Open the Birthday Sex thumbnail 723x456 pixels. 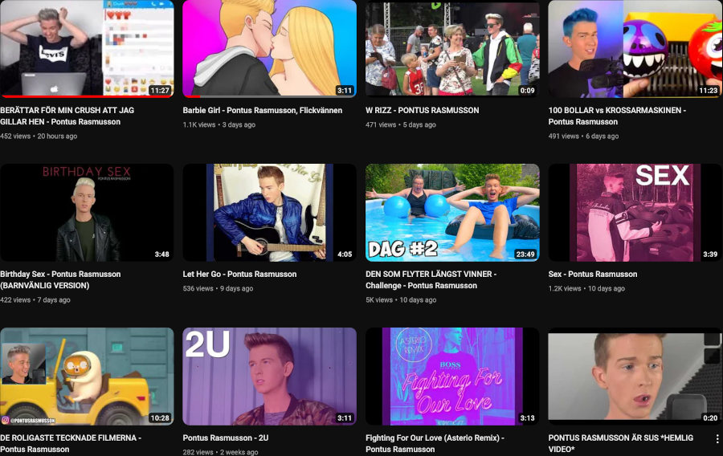click(x=87, y=213)
